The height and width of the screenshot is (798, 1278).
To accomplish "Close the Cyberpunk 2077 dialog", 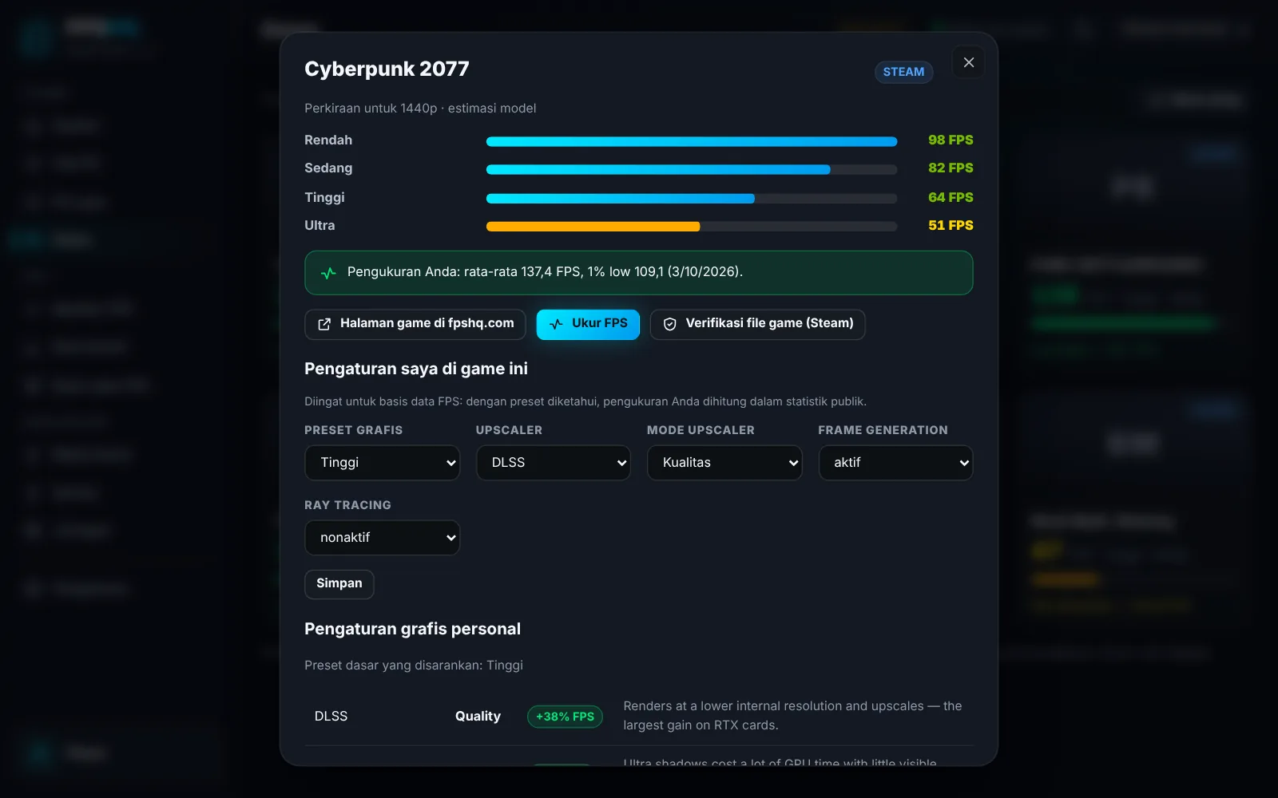I will [x=968, y=62].
